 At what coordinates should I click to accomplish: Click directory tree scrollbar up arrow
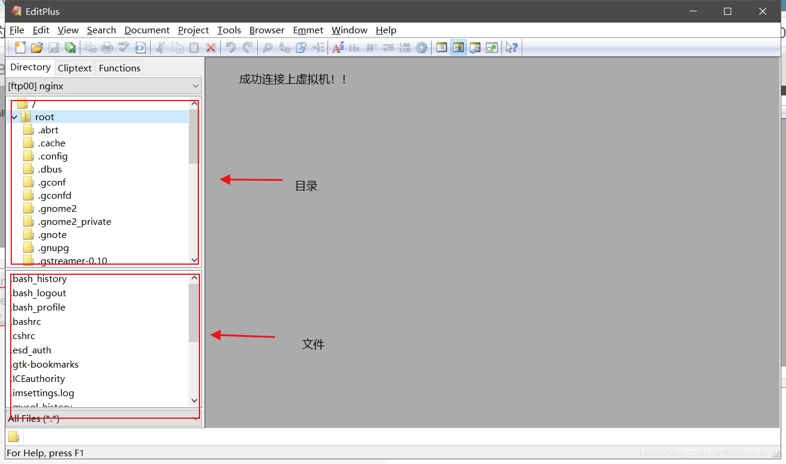[194, 103]
